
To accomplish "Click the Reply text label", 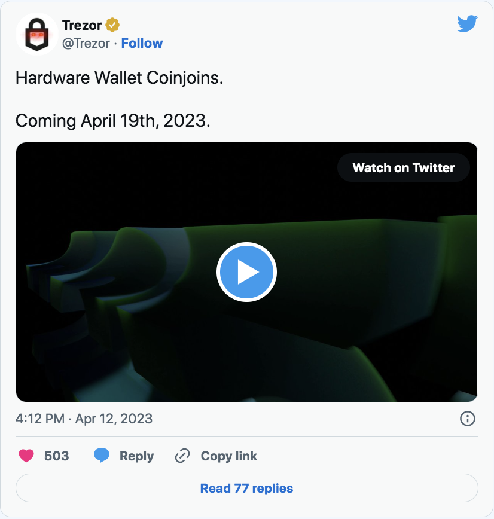I will [x=136, y=456].
